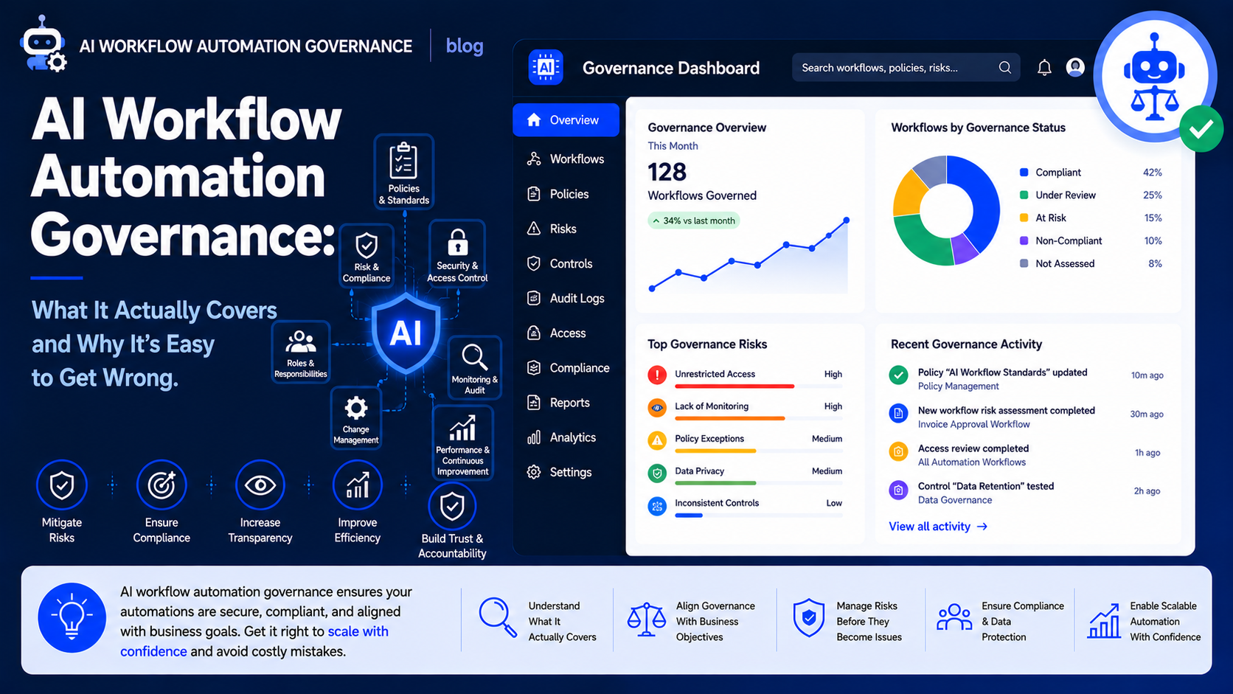Click the Analytics bar chart icon

tap(534, 437)
